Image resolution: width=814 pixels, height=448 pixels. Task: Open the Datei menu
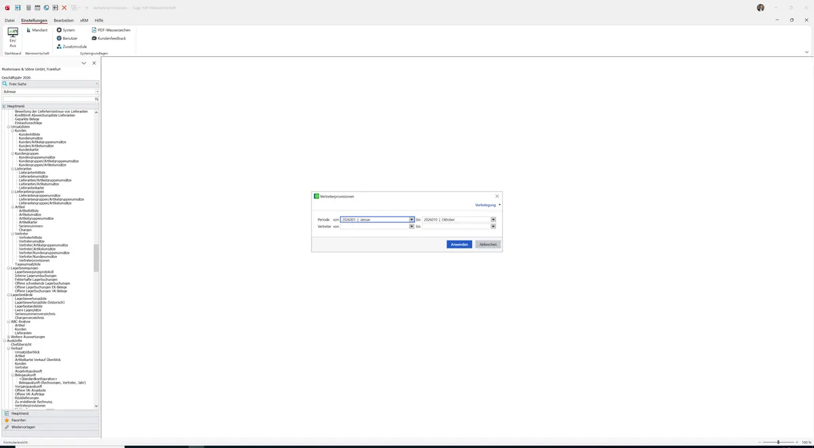(x=9, y=20)
